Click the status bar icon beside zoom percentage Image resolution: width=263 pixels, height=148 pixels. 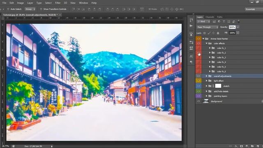click(x=14, y=146)
